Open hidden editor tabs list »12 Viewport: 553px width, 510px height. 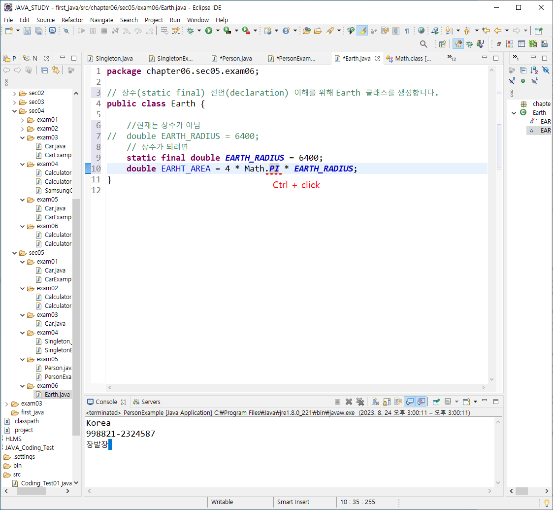pyautogui.click(x=452, y=58)
